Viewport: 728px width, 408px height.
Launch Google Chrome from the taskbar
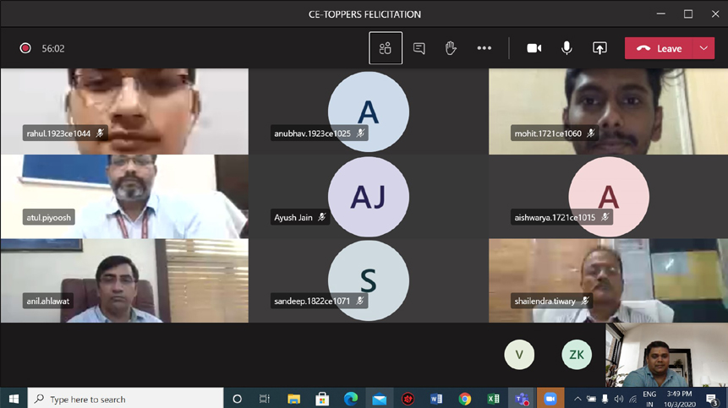pos(464,399)
